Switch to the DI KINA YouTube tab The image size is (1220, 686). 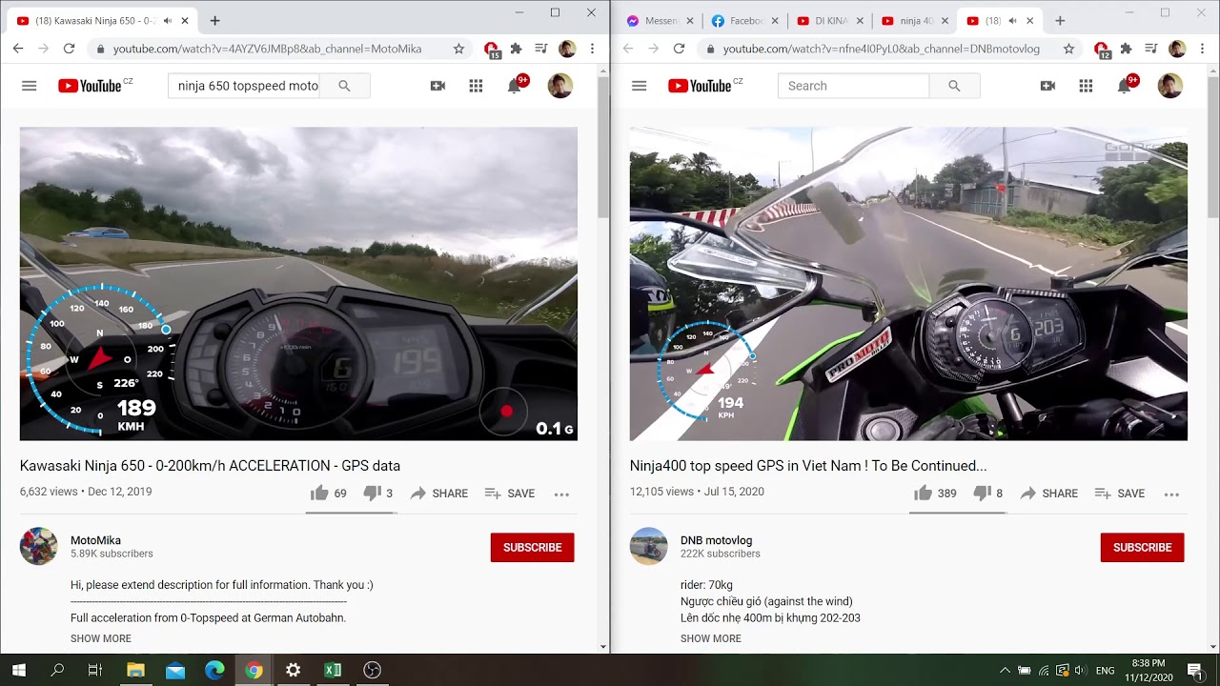pos(829,21)
